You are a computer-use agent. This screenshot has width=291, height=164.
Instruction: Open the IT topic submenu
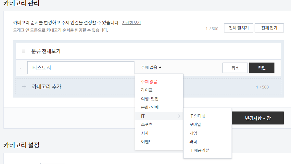pyautogui.click(x=159, y=116)
